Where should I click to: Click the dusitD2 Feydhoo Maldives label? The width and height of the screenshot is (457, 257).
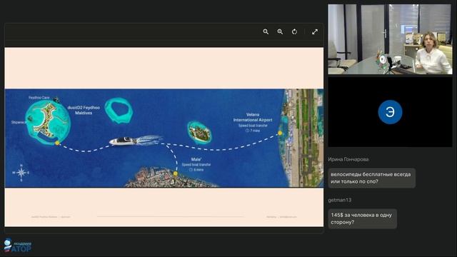(84, 110)
